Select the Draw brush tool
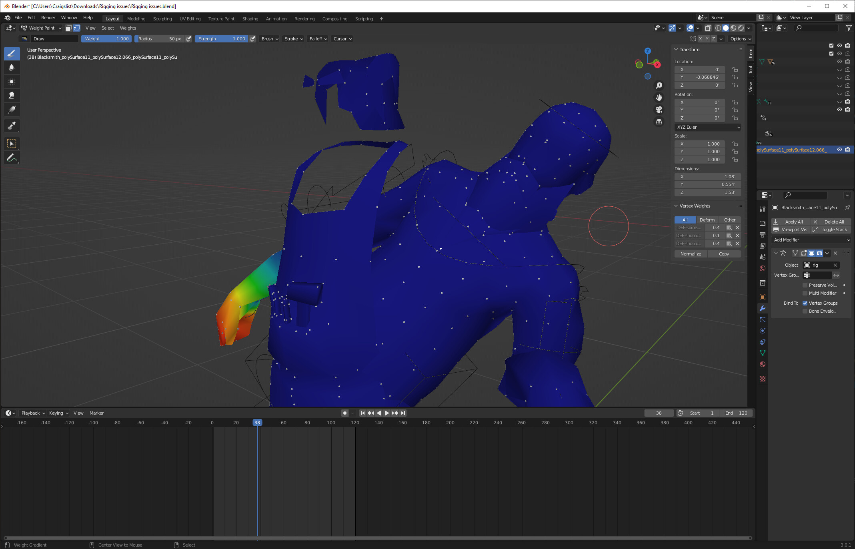Screen dimensions: 855x549 tap(12, 53)
